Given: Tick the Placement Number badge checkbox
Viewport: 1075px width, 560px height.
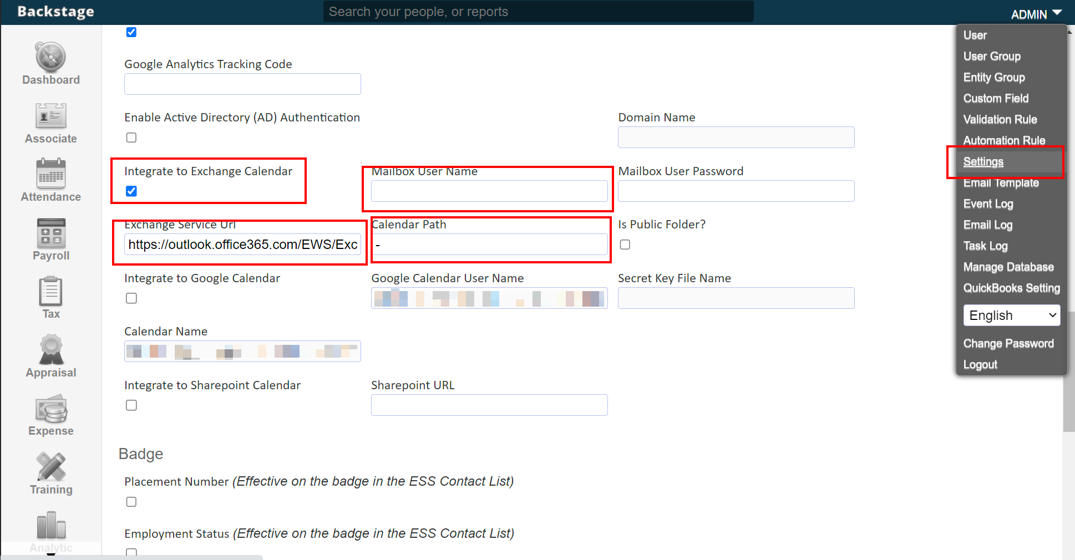Looking at the screenshot, I should coord(131,502).
